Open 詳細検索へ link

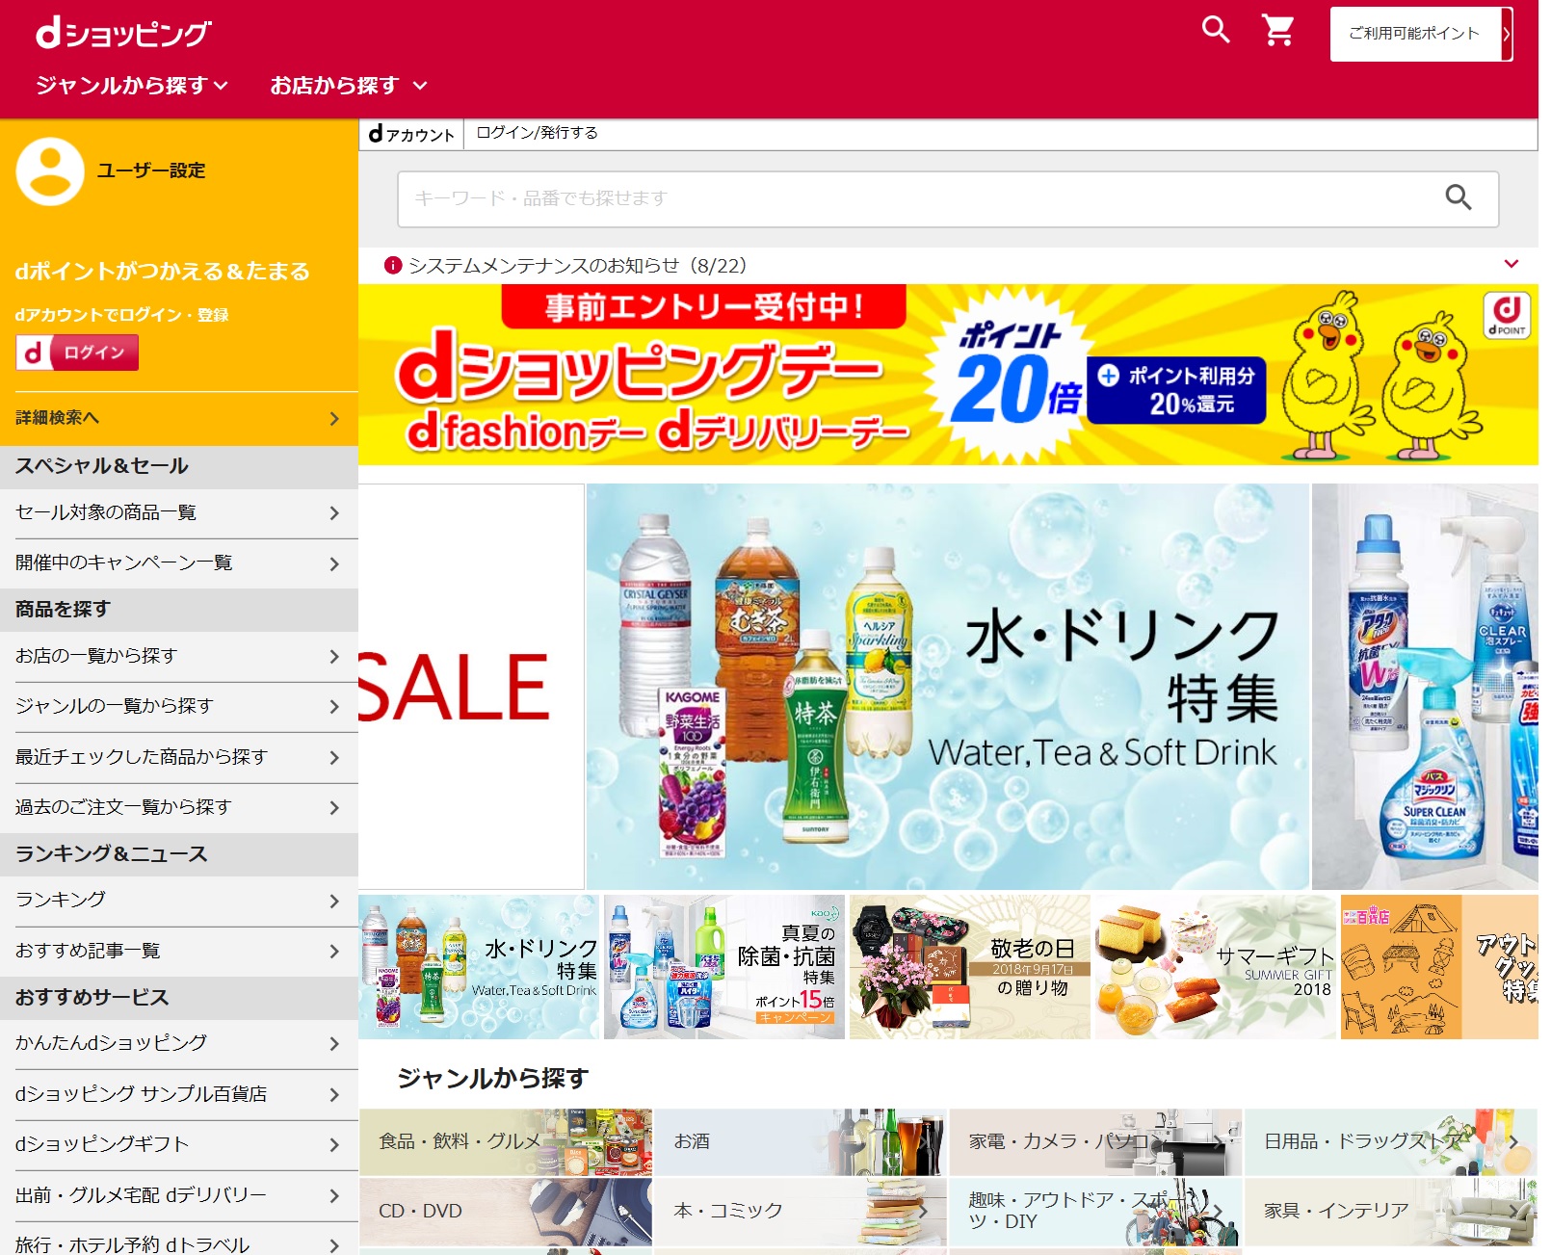[179, 418]
